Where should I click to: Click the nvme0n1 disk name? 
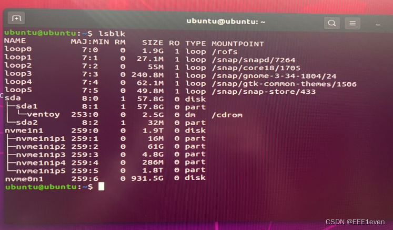[24, 179]
